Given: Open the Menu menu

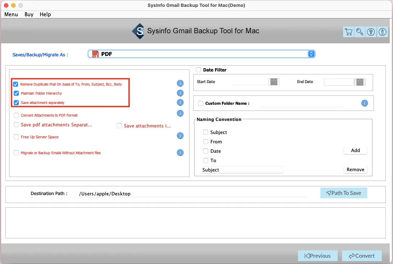Looking at the screenshot, I should [x=11, y=14].
